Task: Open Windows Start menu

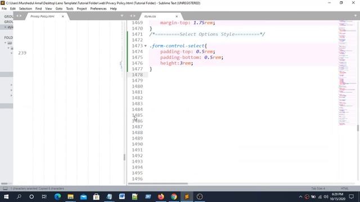Action: click(6, 197)
